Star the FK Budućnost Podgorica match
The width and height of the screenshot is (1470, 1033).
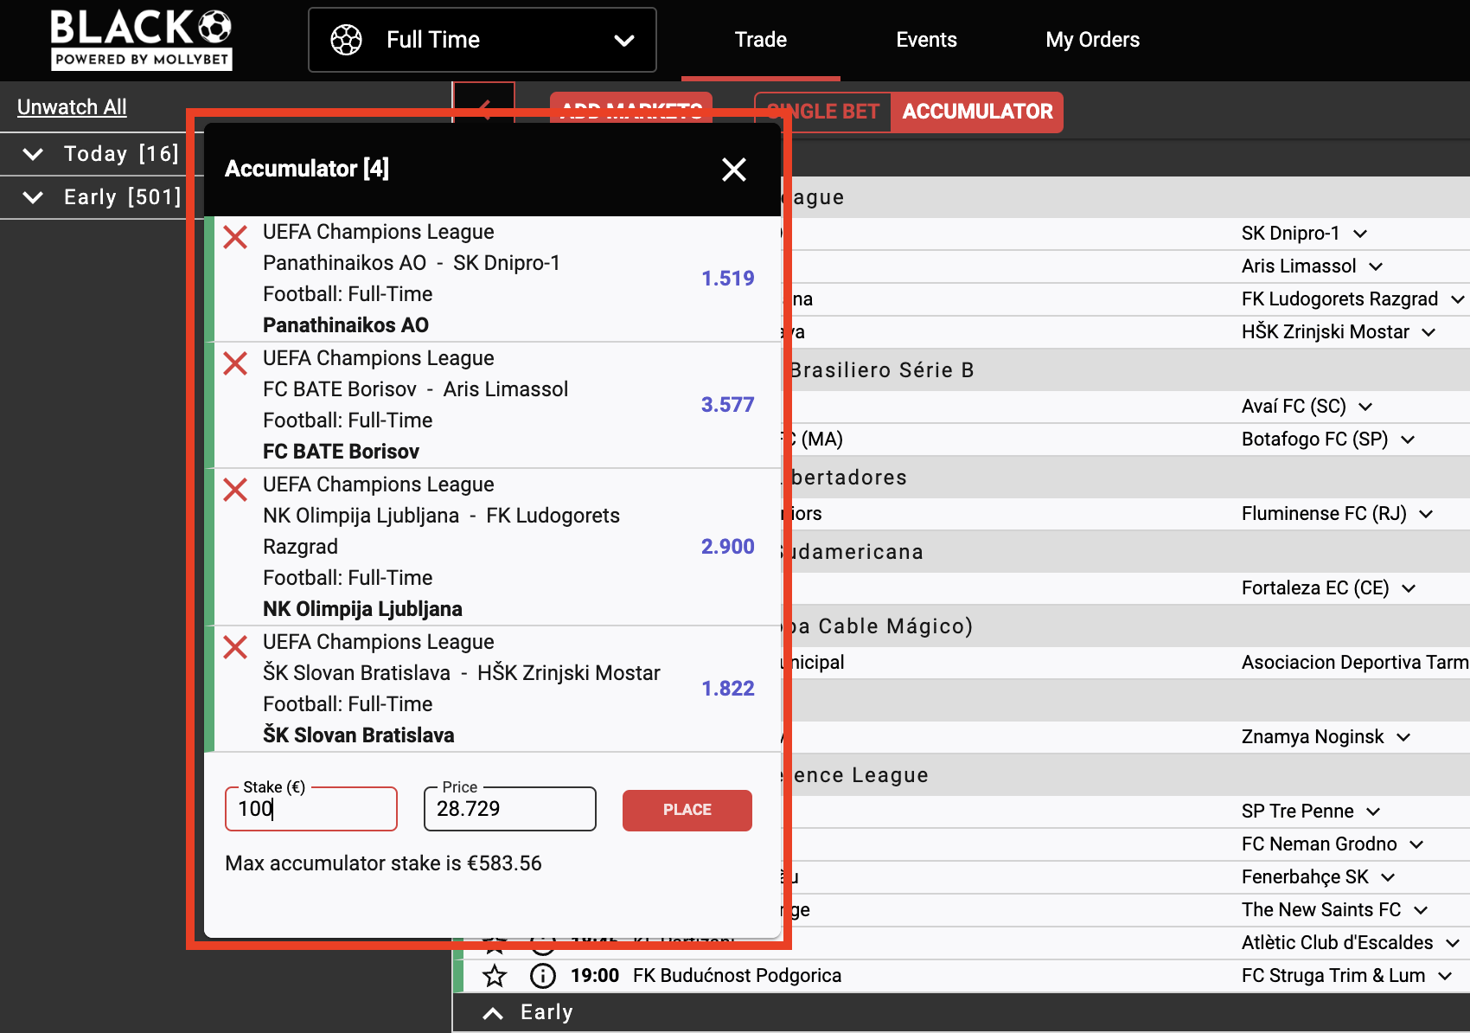(x=495, y=976)
